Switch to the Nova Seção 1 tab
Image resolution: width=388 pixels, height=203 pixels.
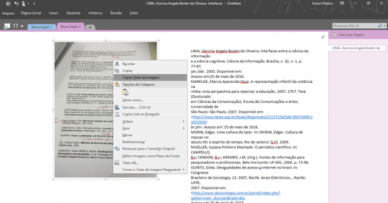click(42, 27)
